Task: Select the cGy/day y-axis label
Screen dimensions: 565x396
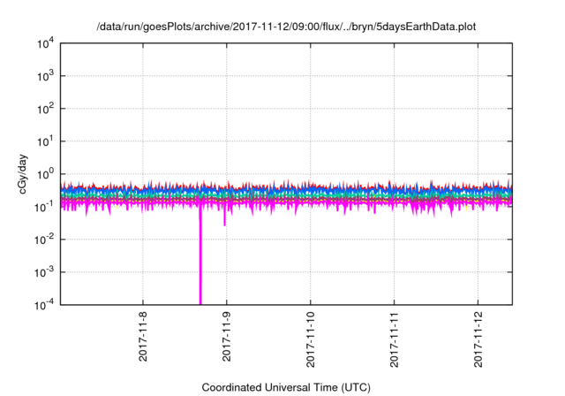Action: pyautogui.click(x=23, y=174)
